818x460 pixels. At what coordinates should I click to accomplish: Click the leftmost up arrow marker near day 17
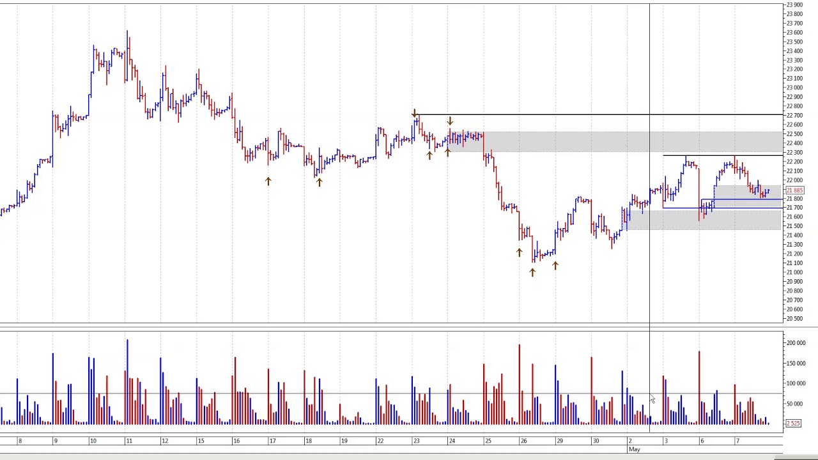click(x=268, y=181)
